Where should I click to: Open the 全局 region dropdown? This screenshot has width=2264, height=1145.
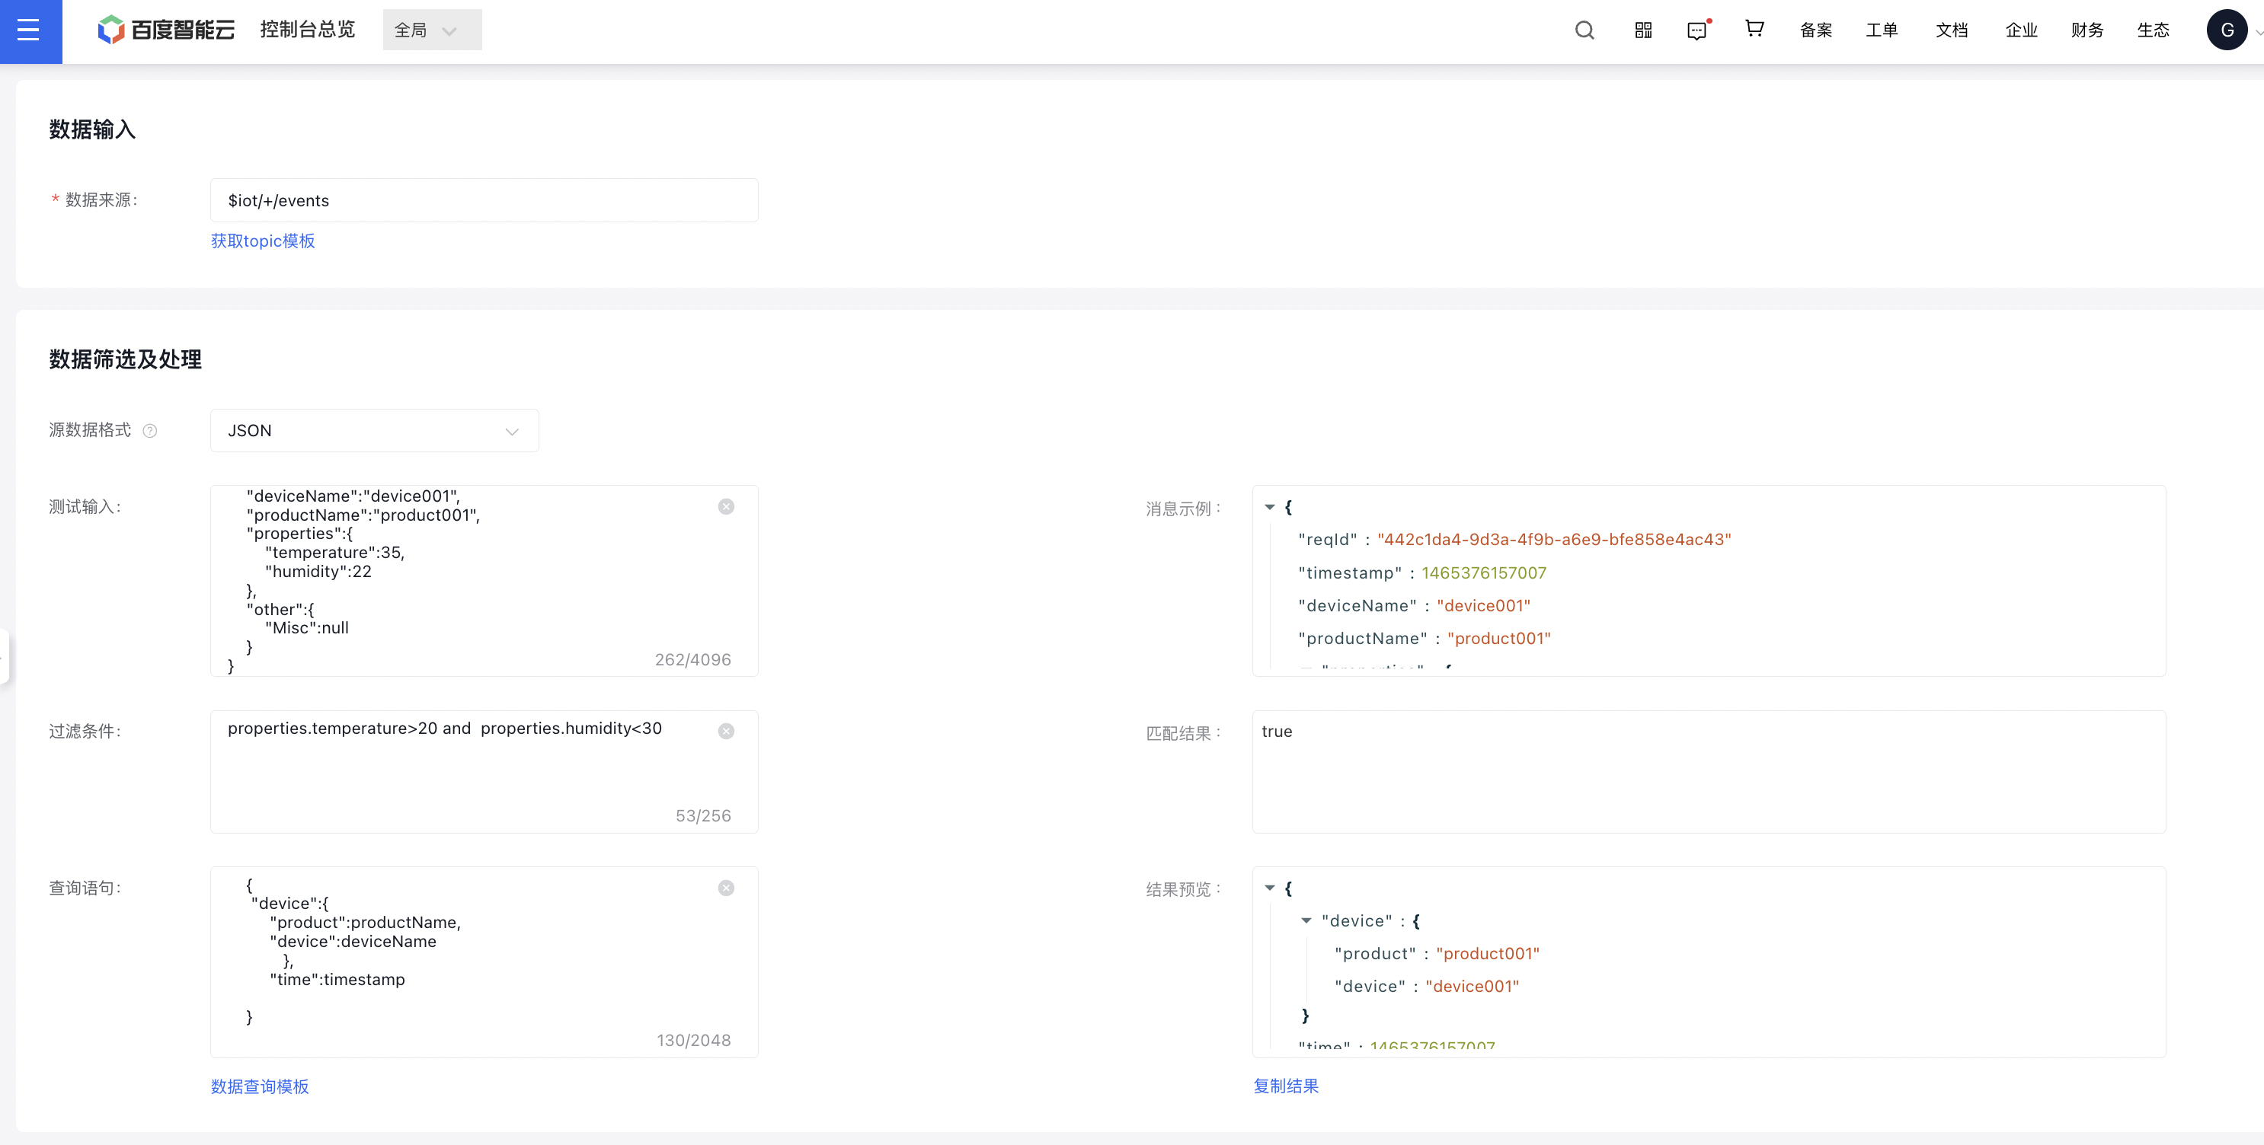pos(433,30)
